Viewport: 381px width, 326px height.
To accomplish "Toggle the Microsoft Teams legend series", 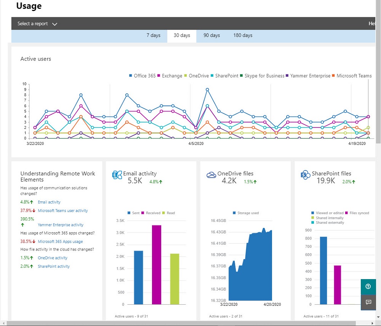I will coord(352,76).
